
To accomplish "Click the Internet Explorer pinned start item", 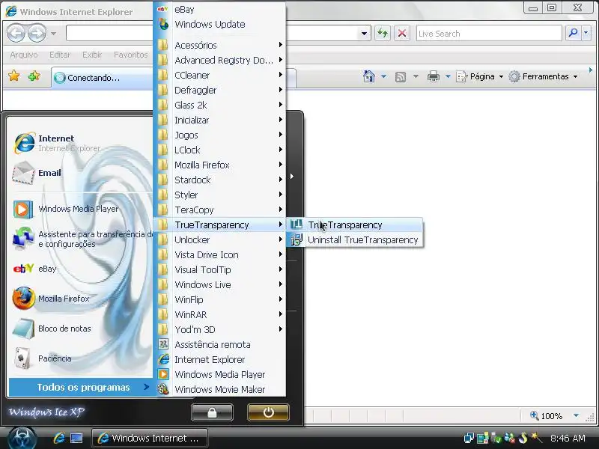I will pyautogui.click(x=80, y=143).
